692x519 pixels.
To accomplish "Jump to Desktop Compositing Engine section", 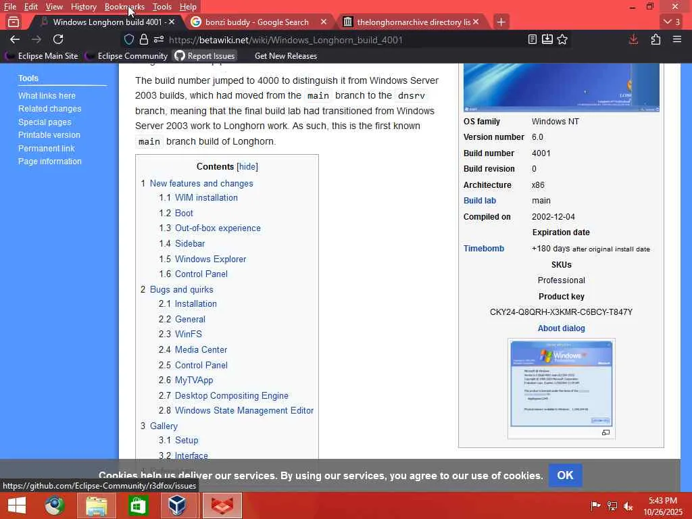I will [x=232, y=396].
